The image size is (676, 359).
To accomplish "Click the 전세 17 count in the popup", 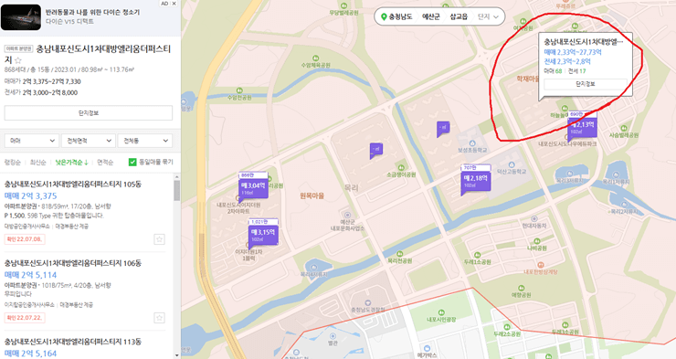I will tap(576, 71).
